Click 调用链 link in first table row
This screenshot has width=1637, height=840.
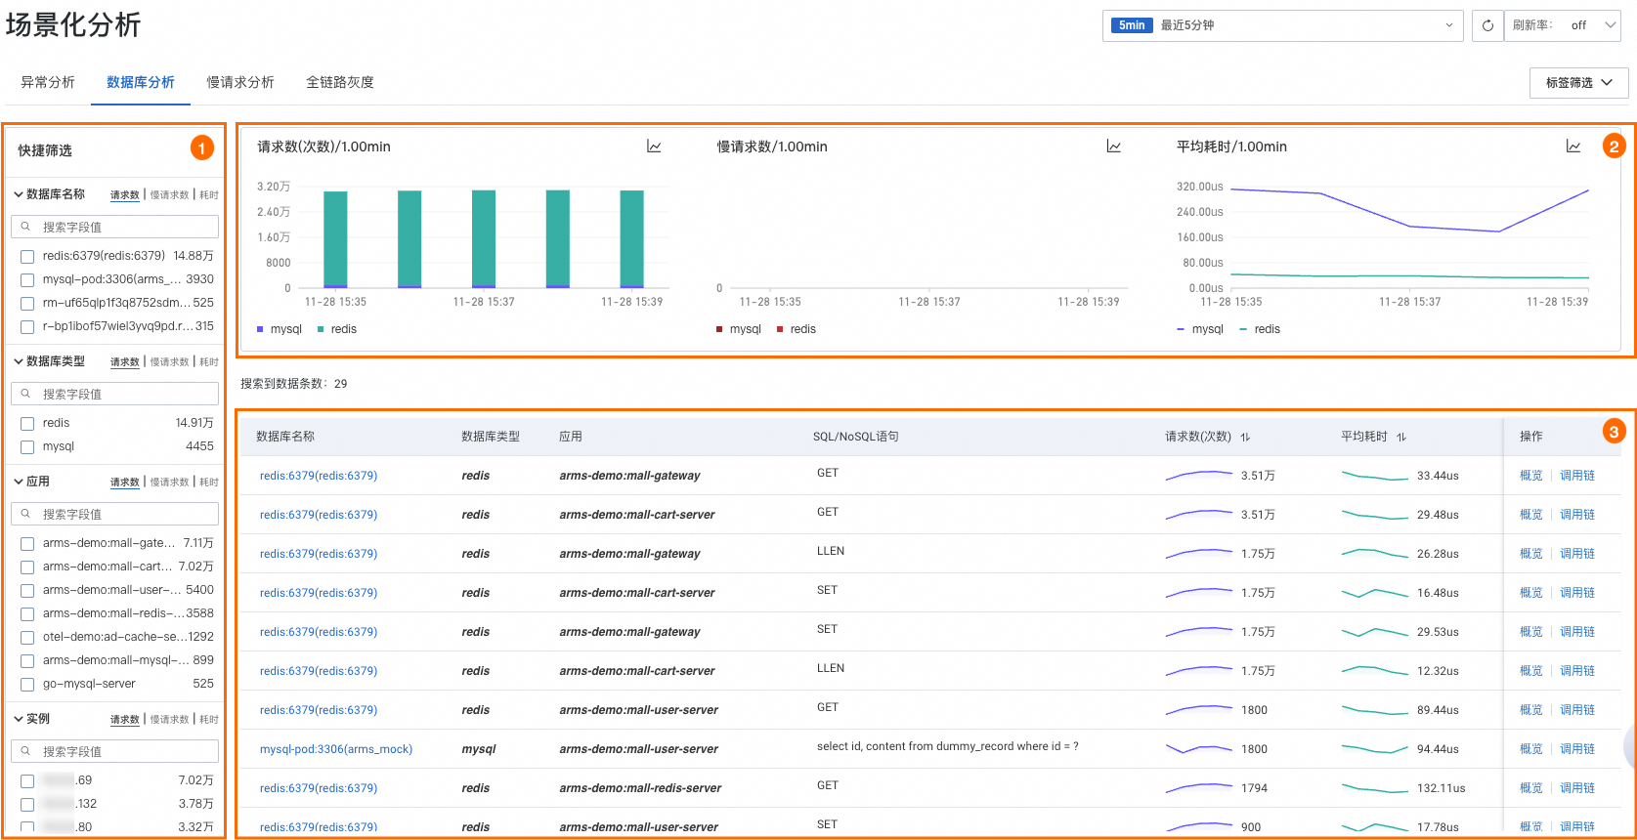click(1576, 476)
